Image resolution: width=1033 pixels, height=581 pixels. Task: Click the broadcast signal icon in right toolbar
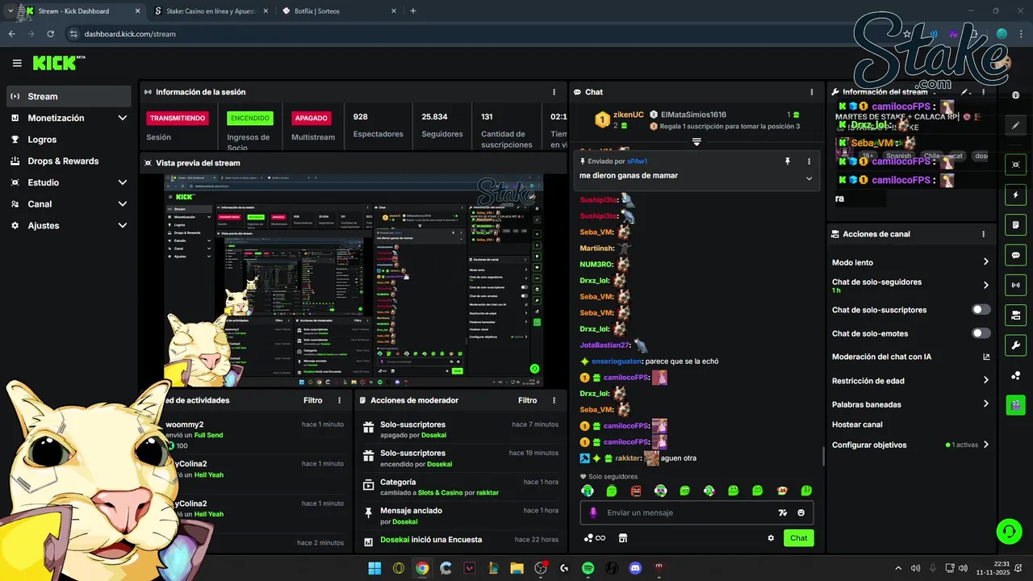click(1015, 285)
